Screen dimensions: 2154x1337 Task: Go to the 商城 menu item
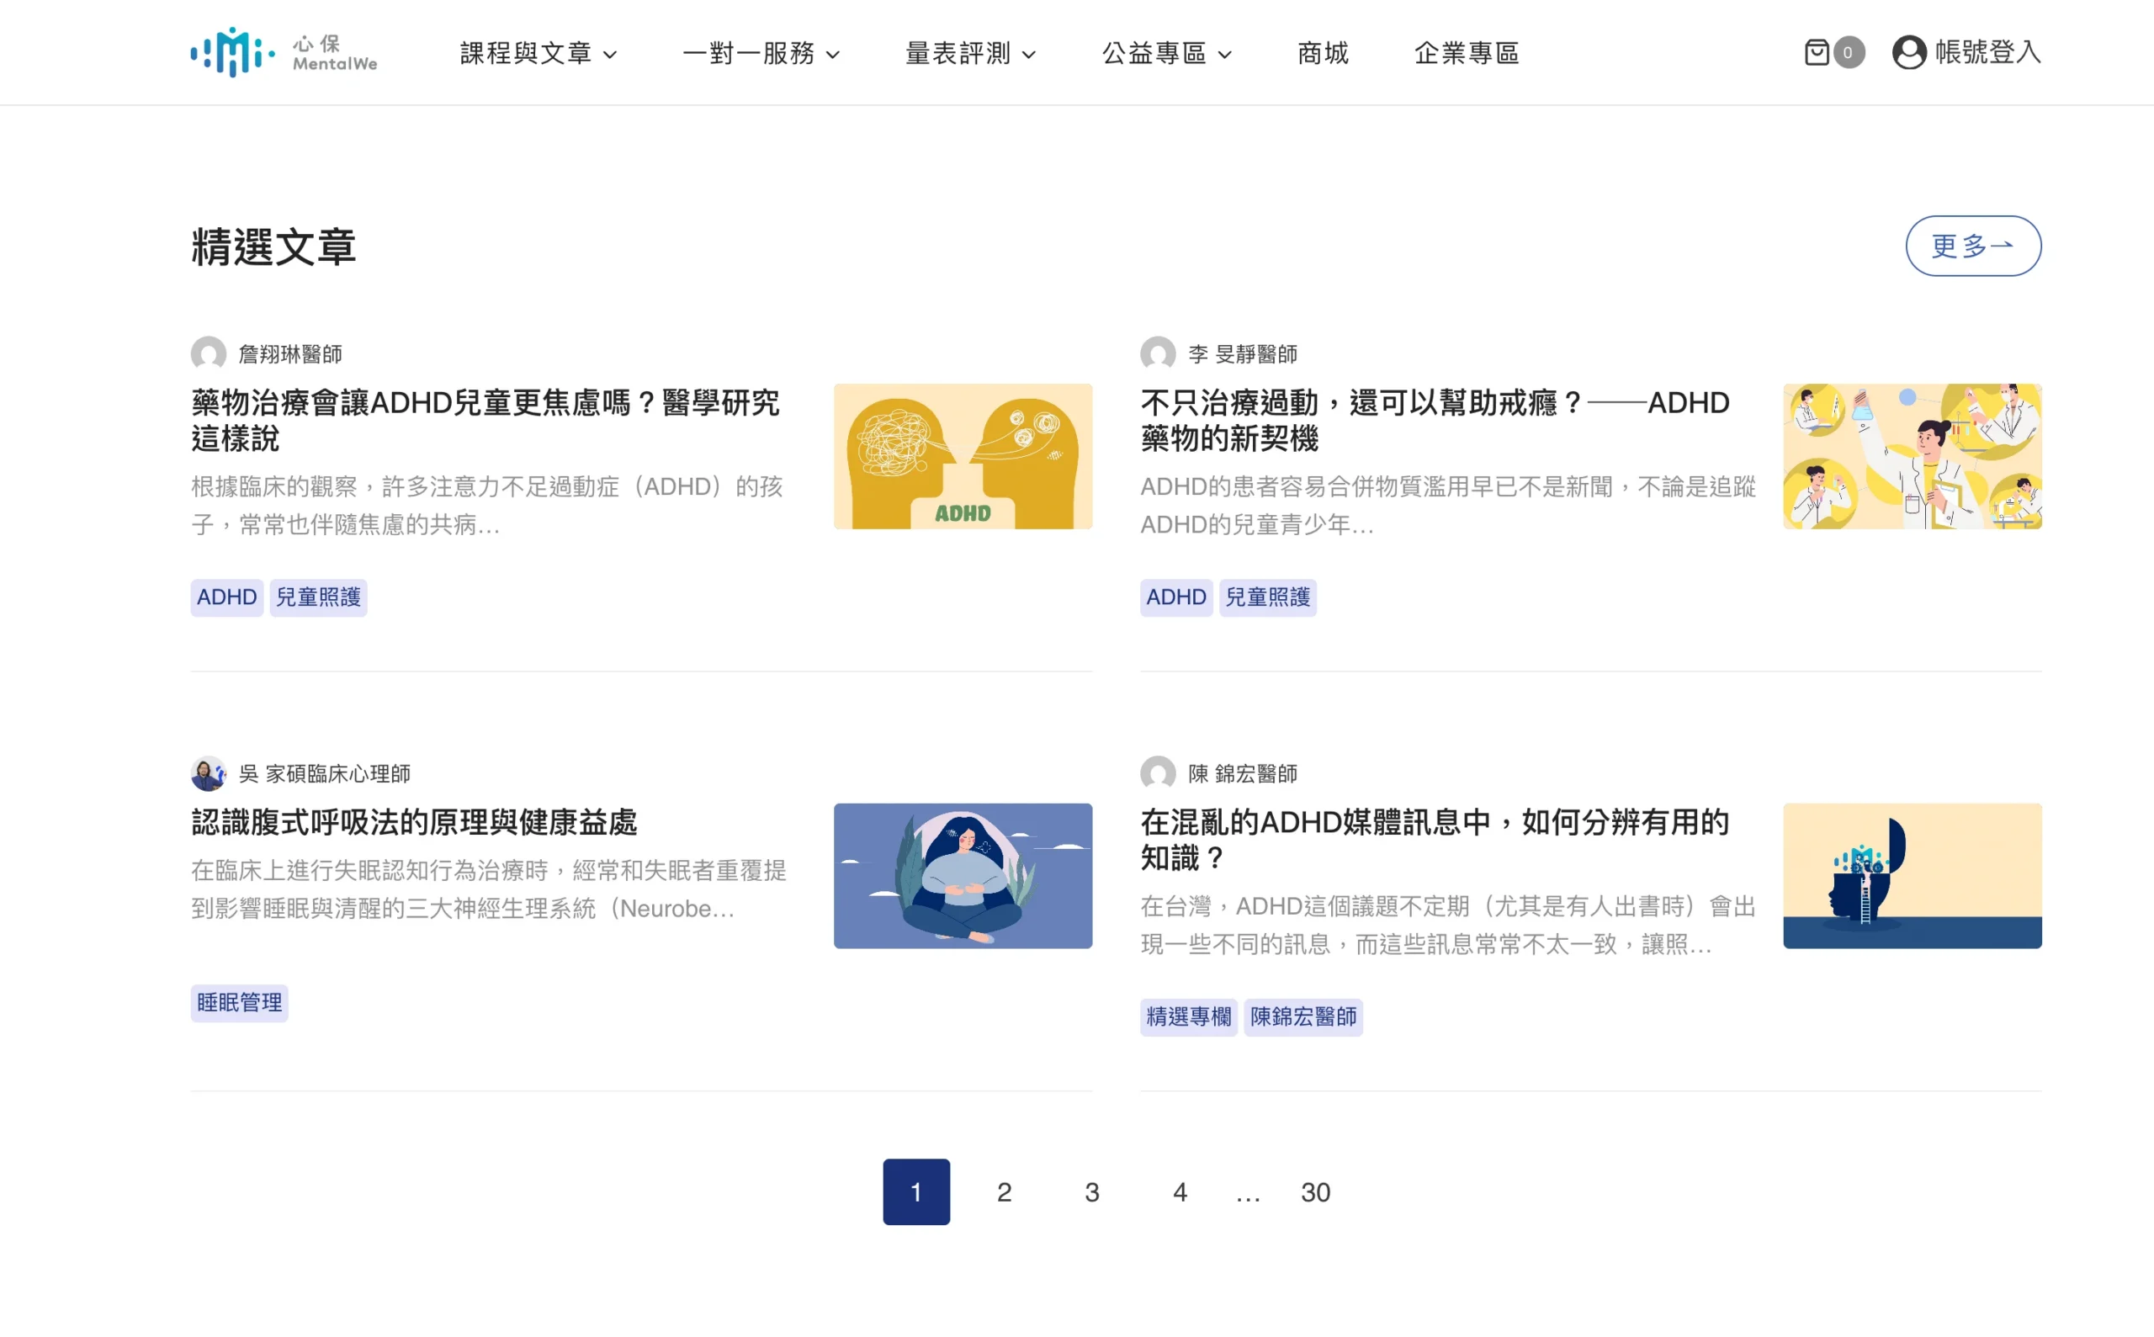pyautogui.click(x=1323, y=53)
